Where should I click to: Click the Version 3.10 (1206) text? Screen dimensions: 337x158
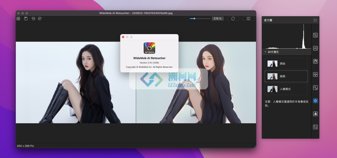click(x=149, y=63)
